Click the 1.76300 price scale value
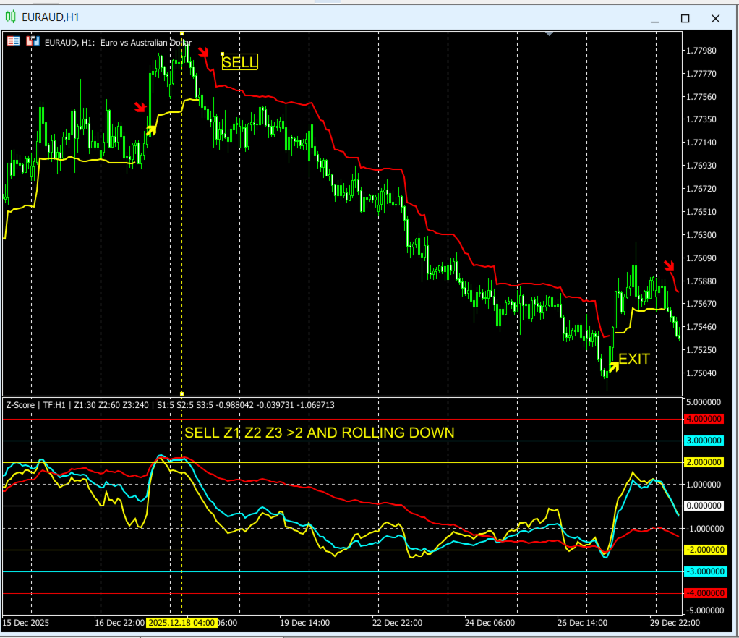 [701, 235]
